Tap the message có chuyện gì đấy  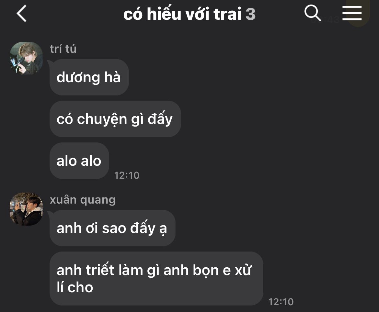tap(115, 119)
